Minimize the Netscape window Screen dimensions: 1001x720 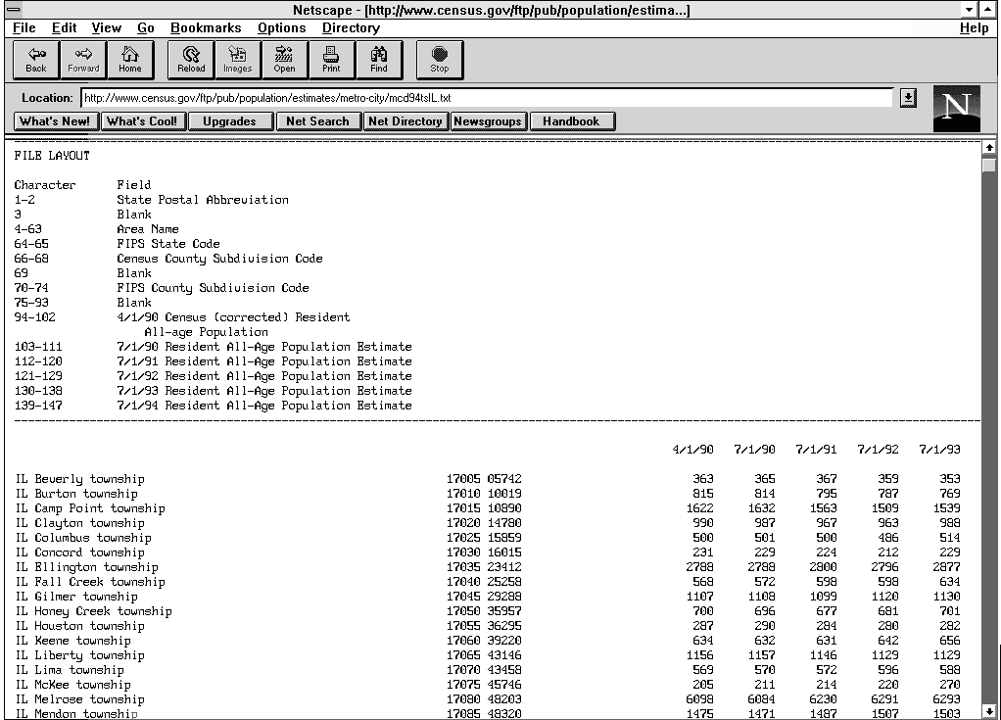969,10
